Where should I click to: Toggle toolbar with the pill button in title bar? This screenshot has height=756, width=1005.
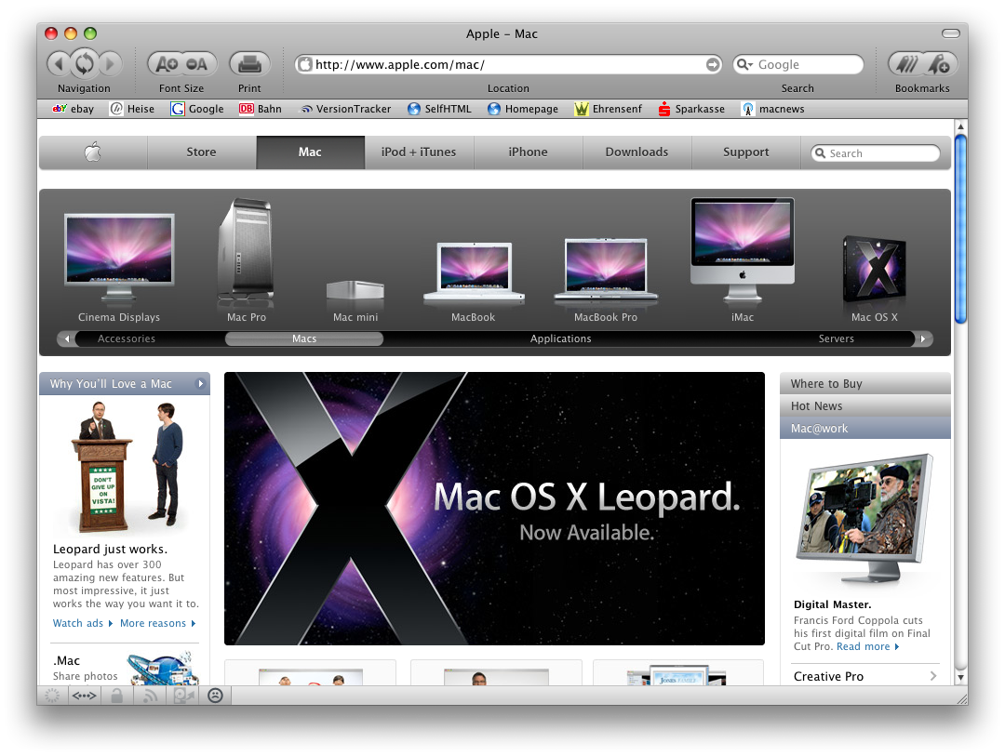pyautogui.click(x=950, y=33)
